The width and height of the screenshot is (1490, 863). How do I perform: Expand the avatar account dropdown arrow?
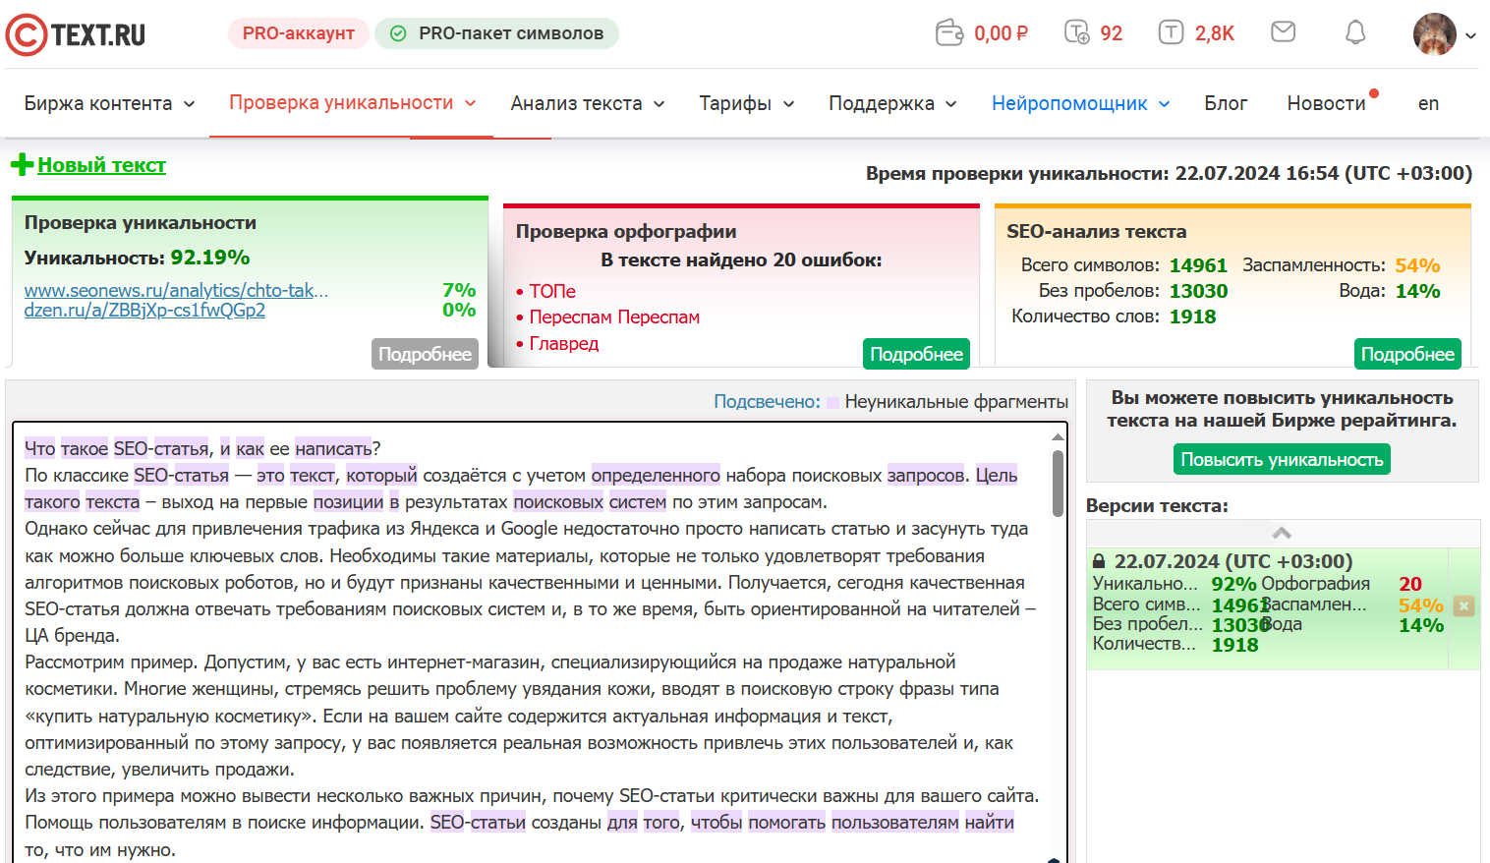(x=1470, y=35)
